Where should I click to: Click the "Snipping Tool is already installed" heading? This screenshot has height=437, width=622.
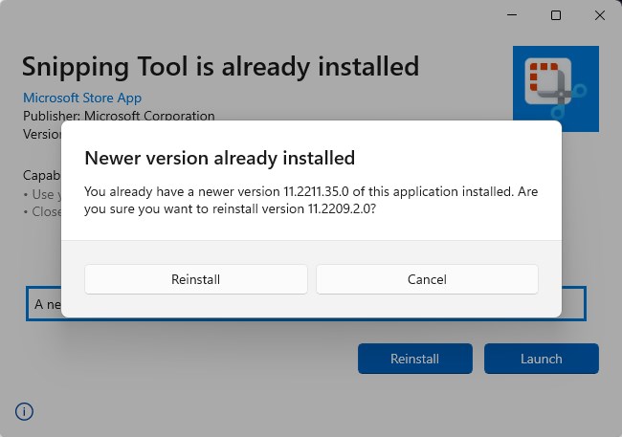point(220,66)
